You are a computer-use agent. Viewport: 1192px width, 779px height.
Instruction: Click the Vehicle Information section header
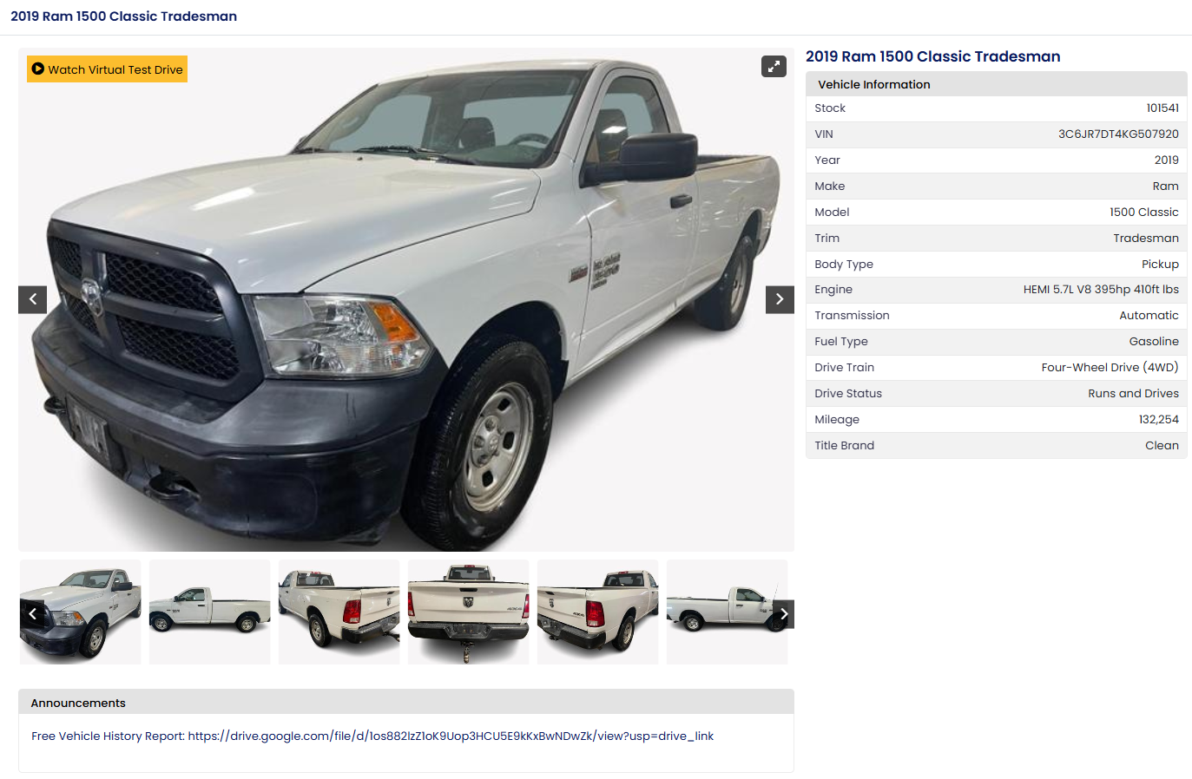pyautogui.click(x=997, y=84)
